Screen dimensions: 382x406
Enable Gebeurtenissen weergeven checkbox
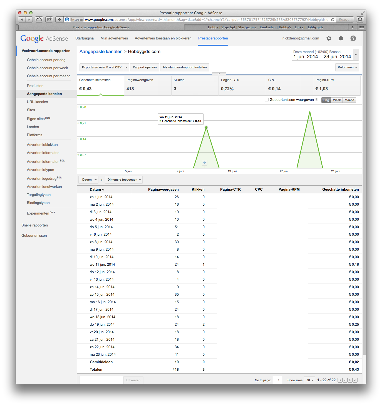(x=267, y=100)
